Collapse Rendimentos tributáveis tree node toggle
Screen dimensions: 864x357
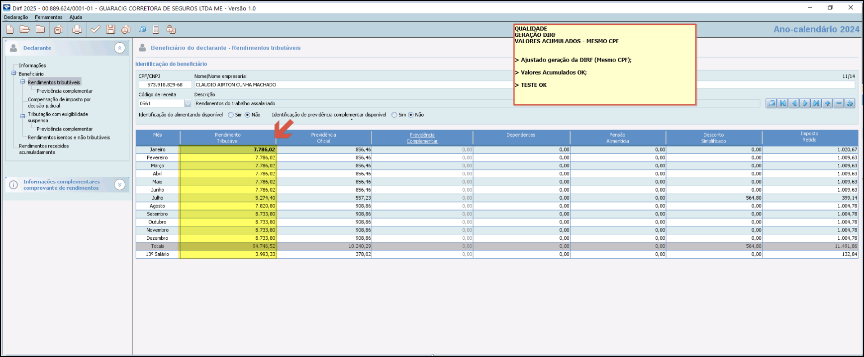[x=23, y=82]
